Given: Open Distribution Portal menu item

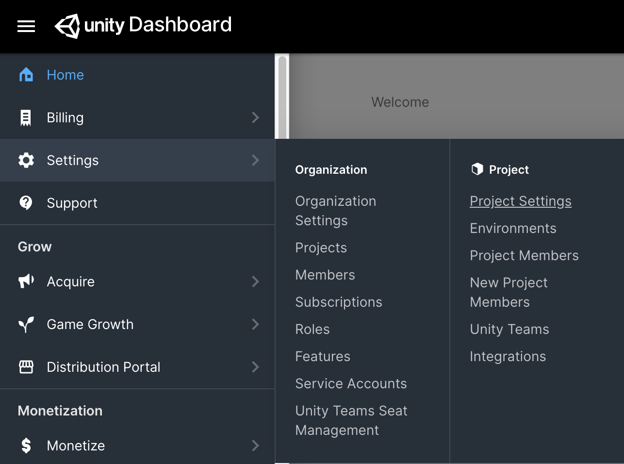Looking at the screenshot, I should (137, 367).
